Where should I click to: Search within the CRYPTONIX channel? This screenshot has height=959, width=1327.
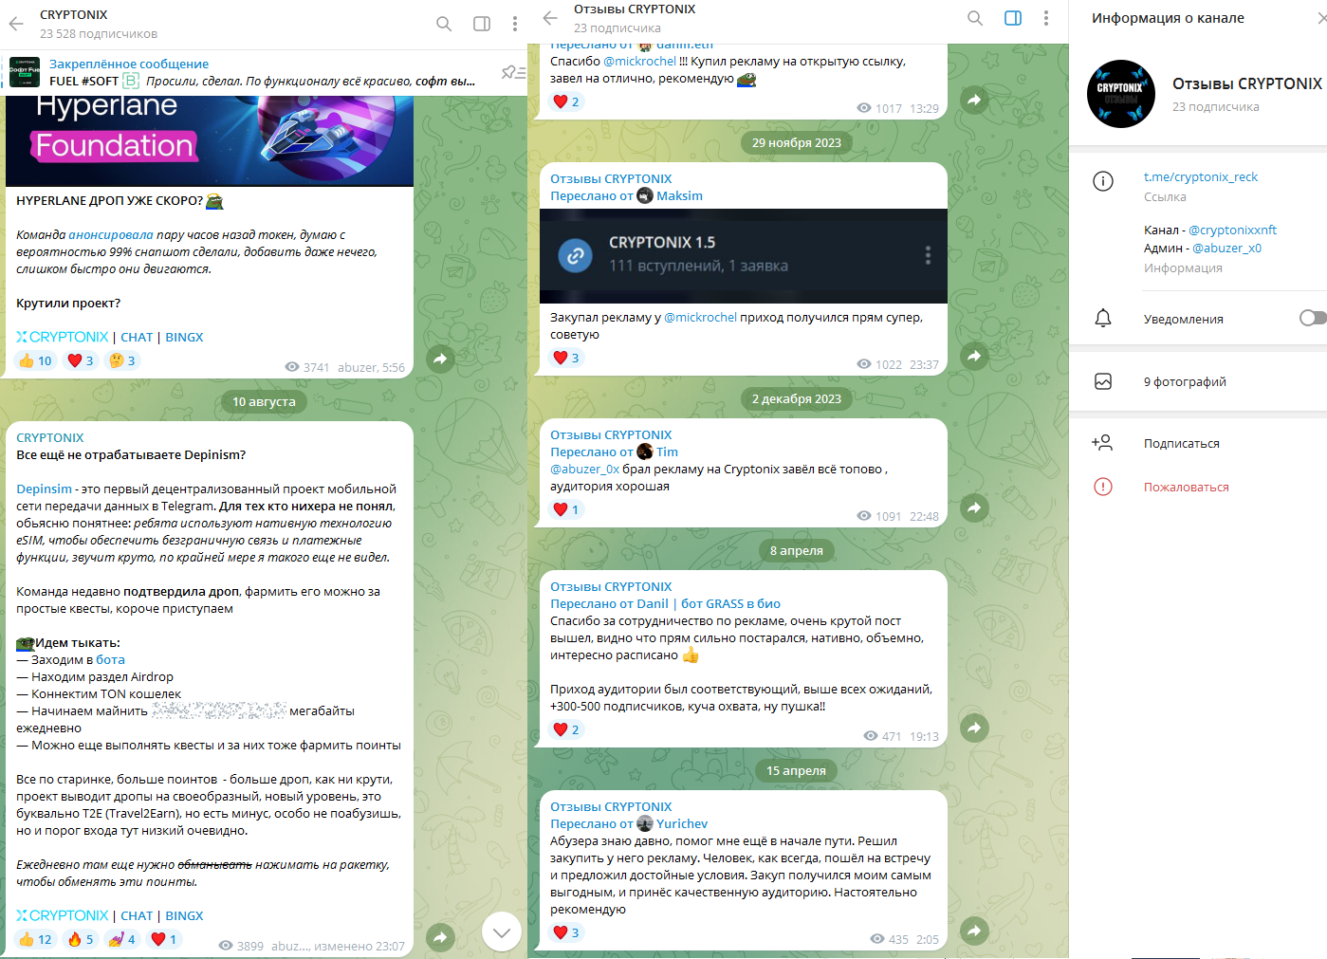[444, 24]
